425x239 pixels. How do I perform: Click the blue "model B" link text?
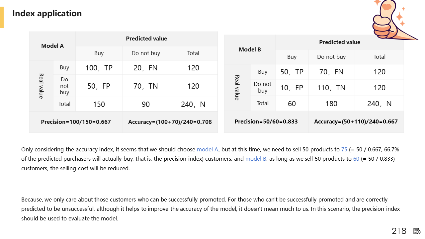(x=256, y=159)
